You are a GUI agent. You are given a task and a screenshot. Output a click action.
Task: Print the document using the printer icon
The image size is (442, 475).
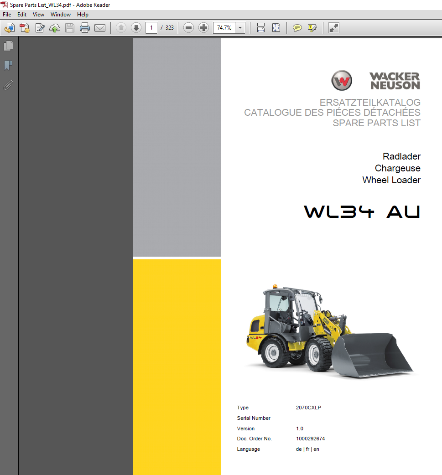(85, 28)
